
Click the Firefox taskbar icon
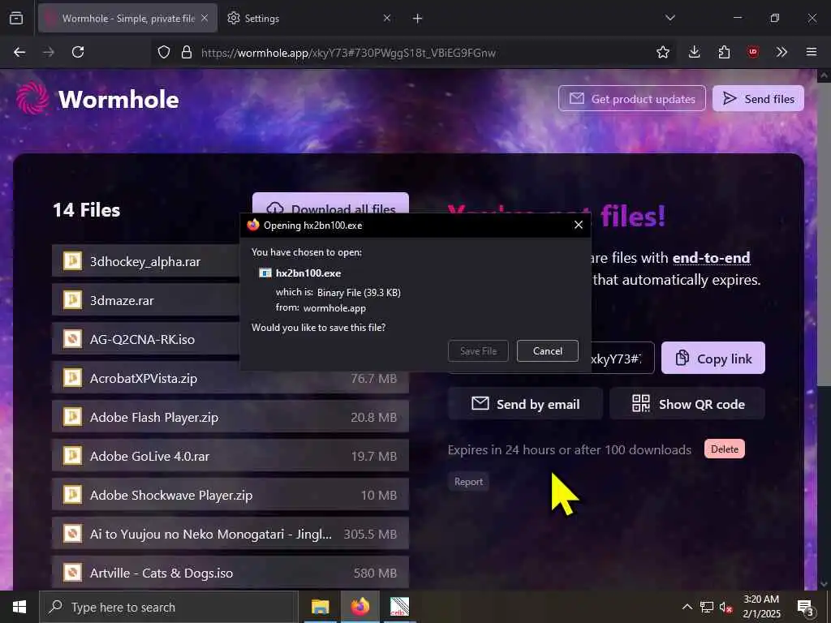tap(360, 607)
